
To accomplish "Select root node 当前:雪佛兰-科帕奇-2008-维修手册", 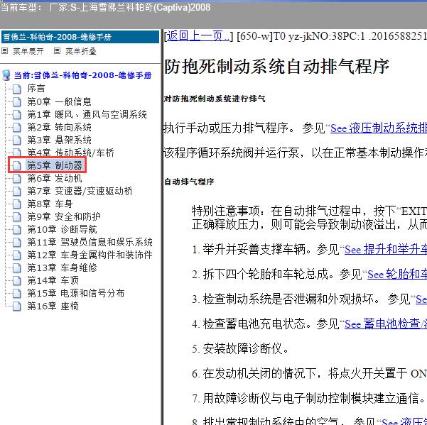I will pyautogui.click(x=83, y=75).
